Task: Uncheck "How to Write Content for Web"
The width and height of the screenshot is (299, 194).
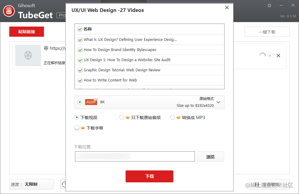Action: coord(80,80)
